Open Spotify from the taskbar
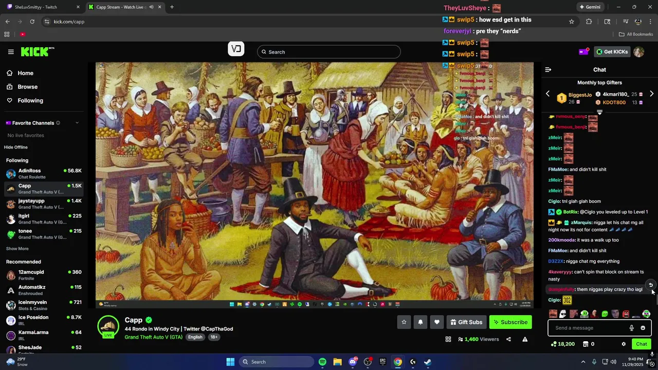Viewport: 658px width, 370px height. click(x=322, y=362)
